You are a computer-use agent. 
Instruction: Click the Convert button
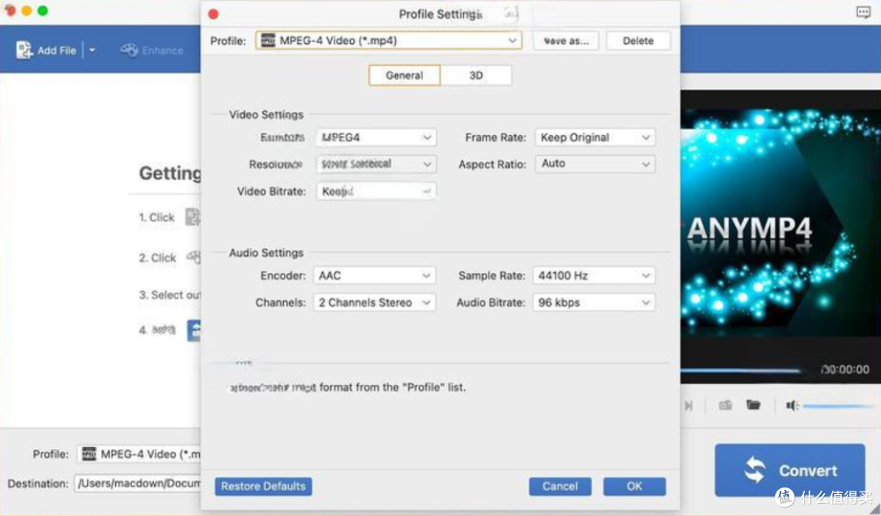coord(790,470)
